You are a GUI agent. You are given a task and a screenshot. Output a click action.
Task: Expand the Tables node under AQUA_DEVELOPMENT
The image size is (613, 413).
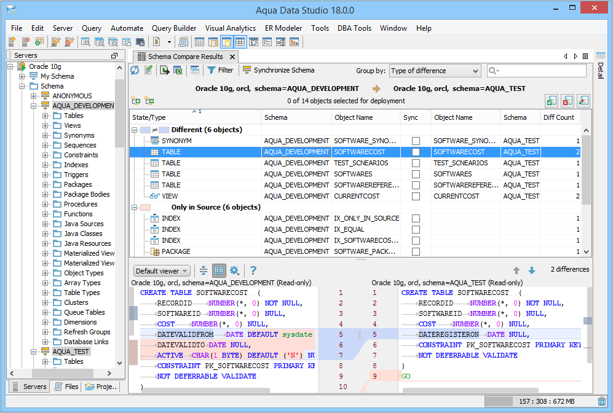46,116
